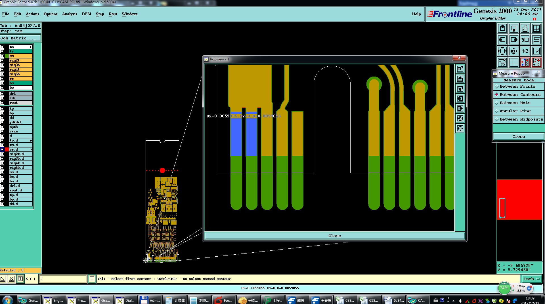Click the zoom out icon in main toolbar
The width and height of the screenshot is (545, 304).
(514, 51)
